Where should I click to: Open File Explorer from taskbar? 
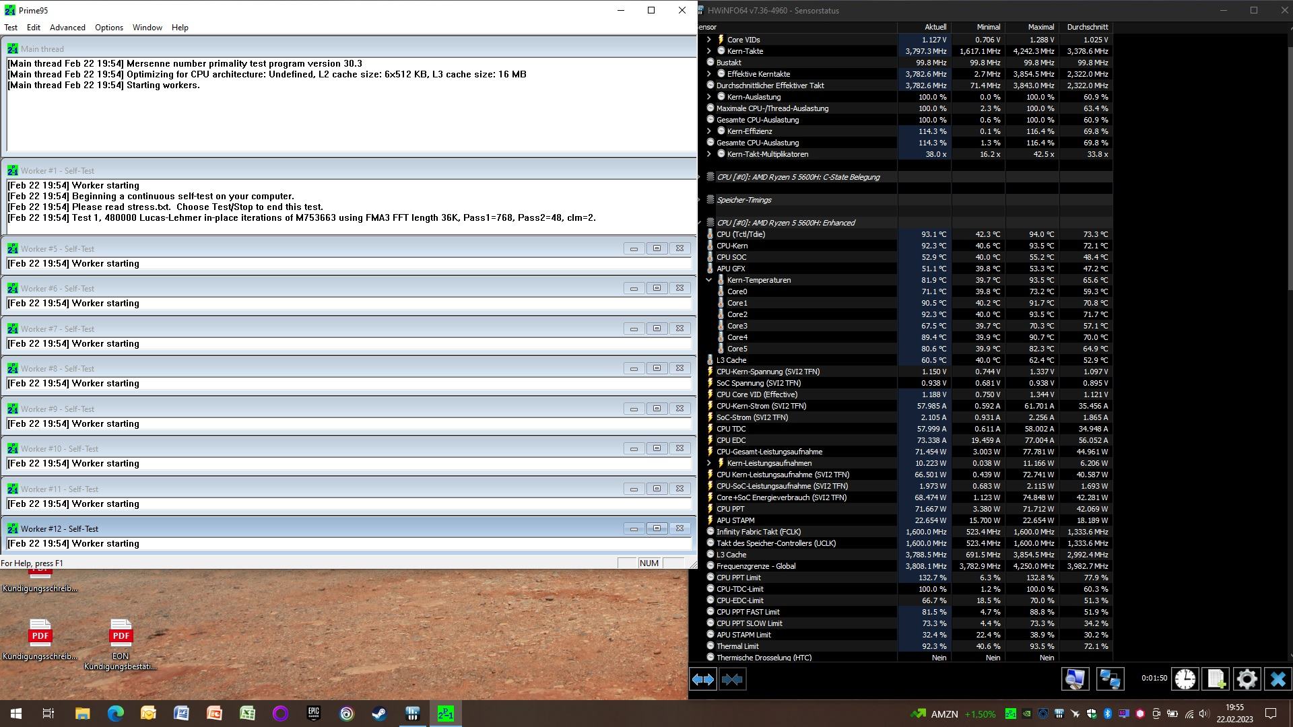point(82,714)
